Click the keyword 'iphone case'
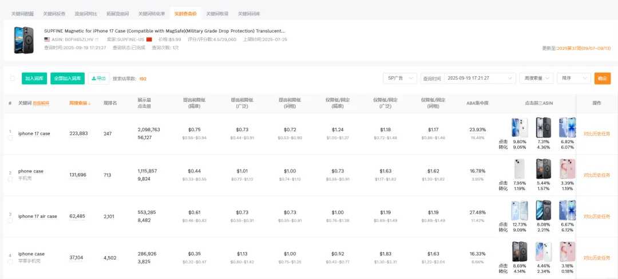Image resolution: width=618 pixels, height=279 pixels. [x=31, y=254]
